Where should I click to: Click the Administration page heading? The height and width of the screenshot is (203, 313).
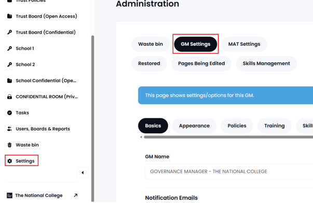click(147, 4)
